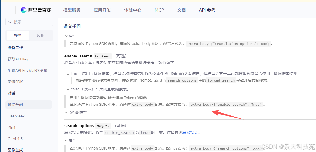Open the MCP menu item

click(159, 10)
